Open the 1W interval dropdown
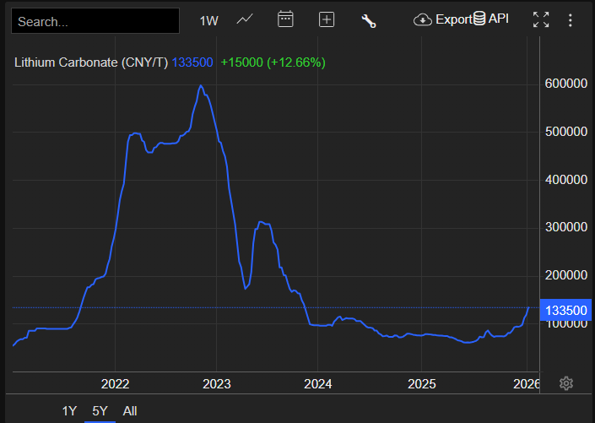Viewport: 595px width, 423px height. (208, 21)
